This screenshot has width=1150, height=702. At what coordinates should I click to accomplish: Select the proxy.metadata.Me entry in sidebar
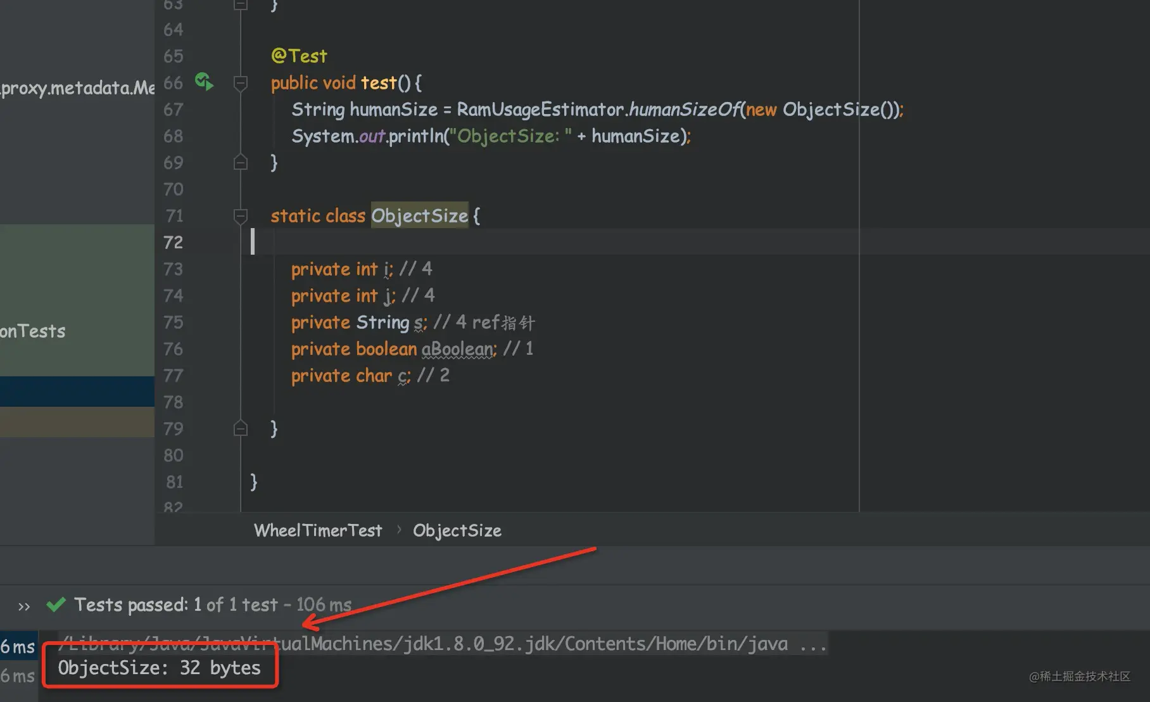(77, 87)
